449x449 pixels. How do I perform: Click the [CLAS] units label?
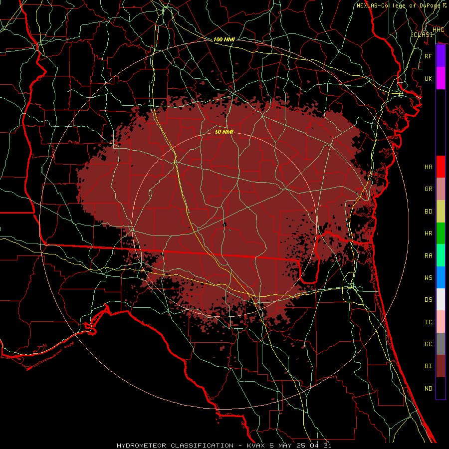[422, 34]
